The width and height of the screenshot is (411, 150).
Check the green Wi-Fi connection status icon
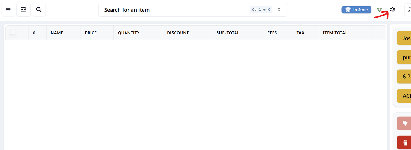pyautogui.click(x=380, y=10)
